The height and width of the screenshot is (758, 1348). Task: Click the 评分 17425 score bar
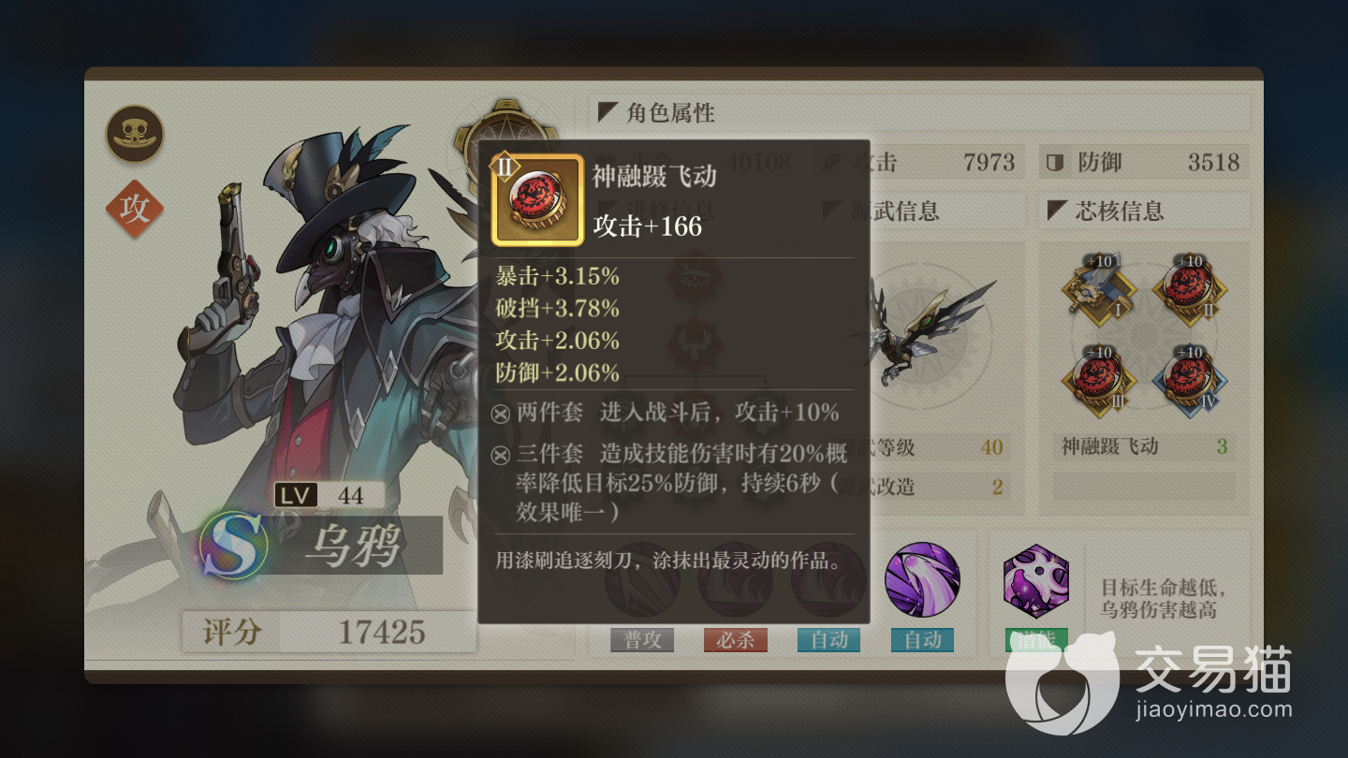(330, 633)
